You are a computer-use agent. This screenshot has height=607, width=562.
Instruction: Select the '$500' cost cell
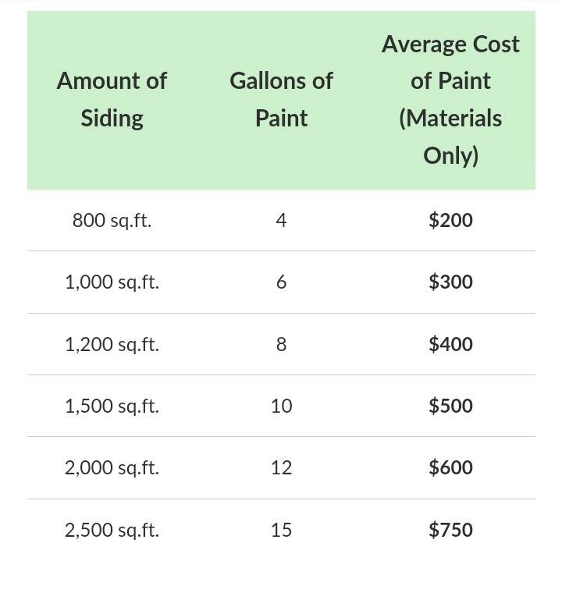(450, 406)
